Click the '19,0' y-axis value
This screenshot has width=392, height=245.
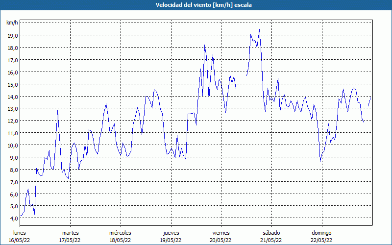pos(13,35)
